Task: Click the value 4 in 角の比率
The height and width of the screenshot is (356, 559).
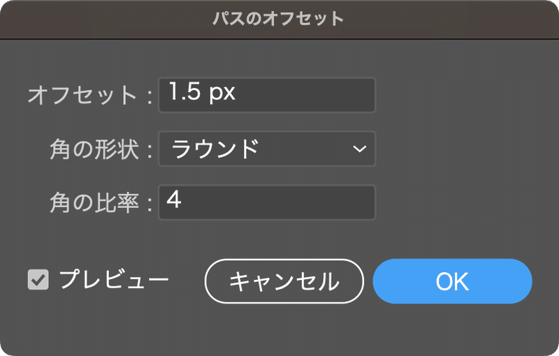Action: coord(174,200)
